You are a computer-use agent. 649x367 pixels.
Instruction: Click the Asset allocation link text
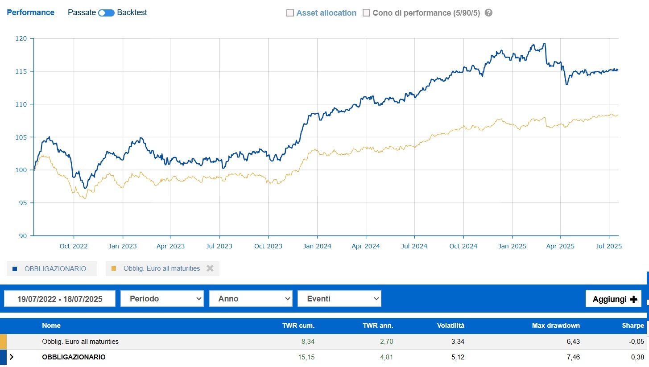point(327,13)
